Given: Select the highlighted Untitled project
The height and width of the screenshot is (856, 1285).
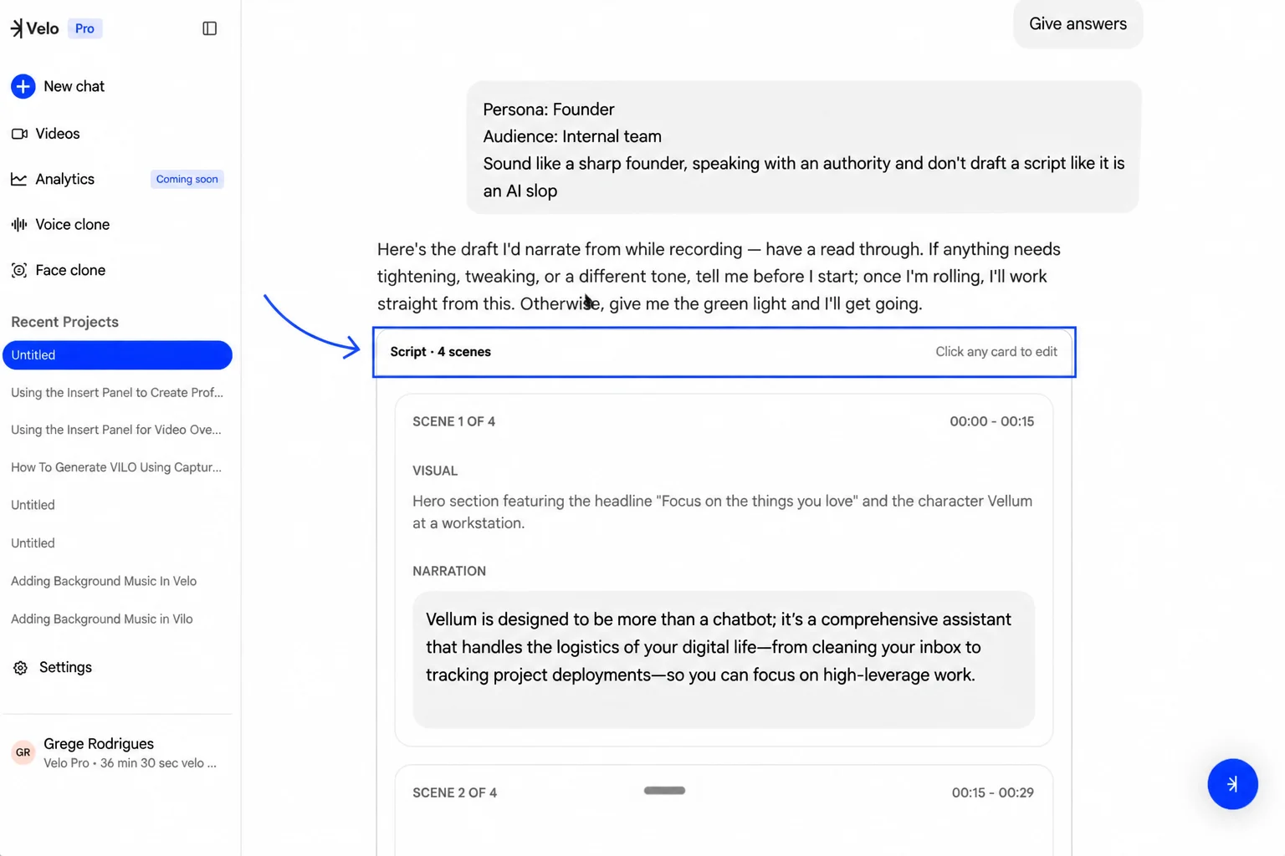Looking at the screenshot, I should (117, 355).
